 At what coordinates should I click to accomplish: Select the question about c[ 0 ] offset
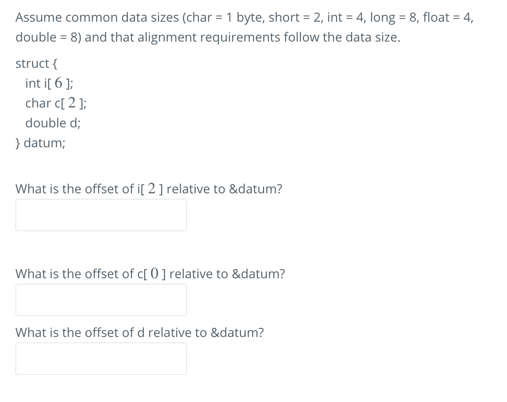[x=150, y=274]
